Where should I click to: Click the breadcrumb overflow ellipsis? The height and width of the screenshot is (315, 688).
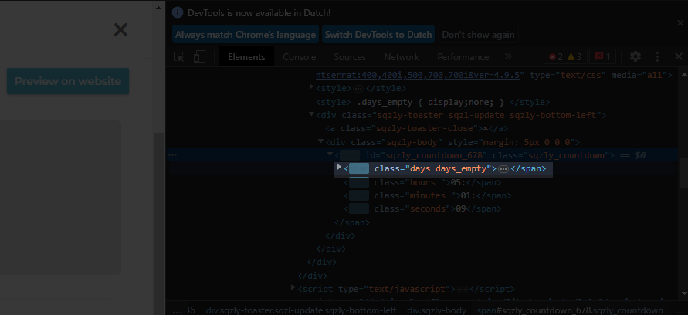tap(178, 310)
